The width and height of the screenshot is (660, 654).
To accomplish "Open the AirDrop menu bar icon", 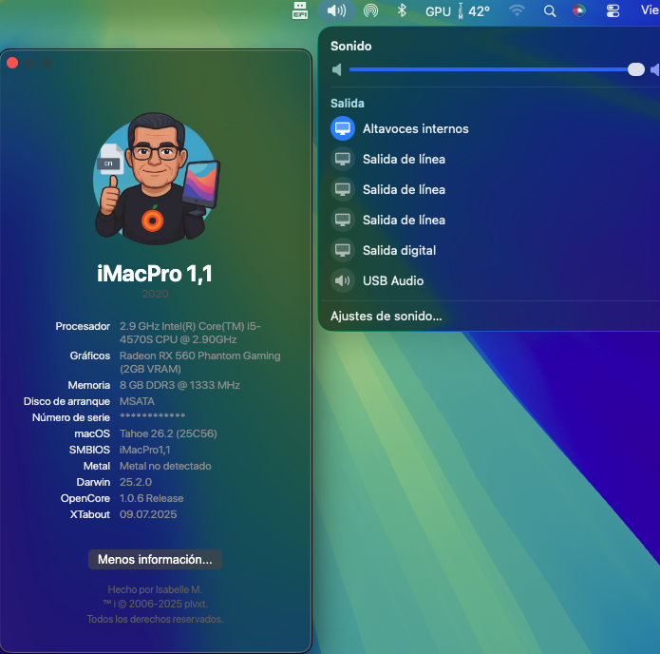I will 370,10.
